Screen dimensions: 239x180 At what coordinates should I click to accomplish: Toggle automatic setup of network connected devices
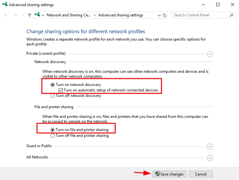coord(60,90)
